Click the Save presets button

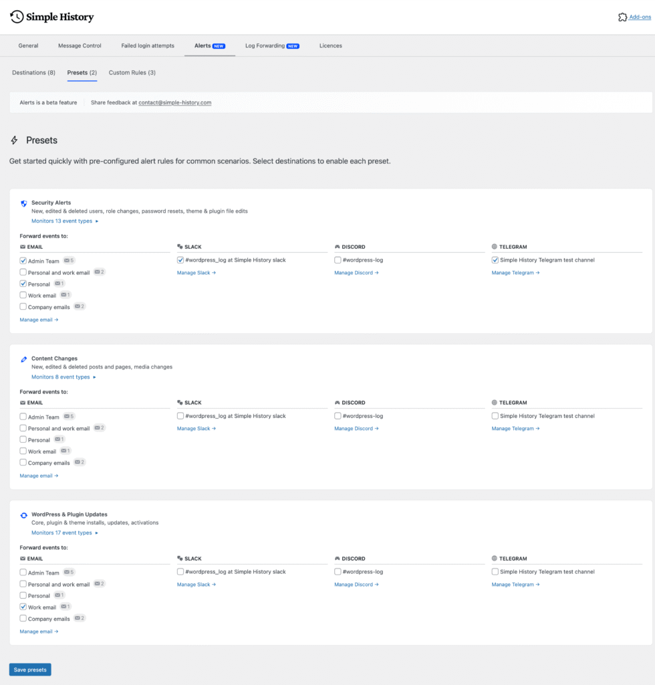[30, 670]
